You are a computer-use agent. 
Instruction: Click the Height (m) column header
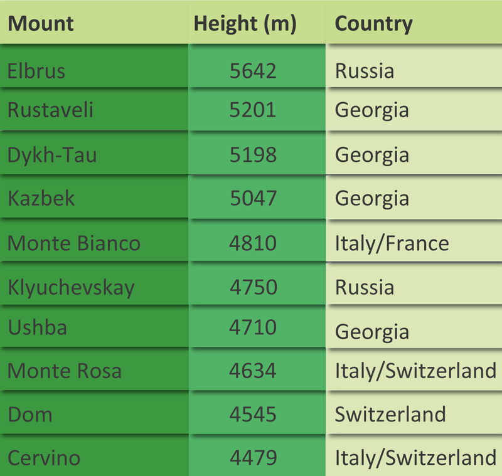pos(245,24)
